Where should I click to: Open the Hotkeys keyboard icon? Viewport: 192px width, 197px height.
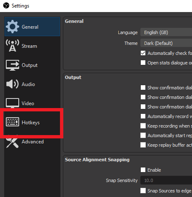pos(12,122)
